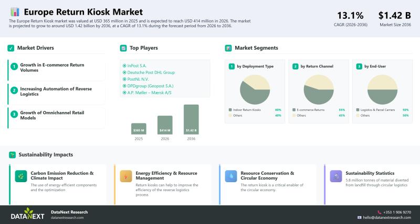Click the Sustainability Impacts seedling icon

click(x=12, y=155)
